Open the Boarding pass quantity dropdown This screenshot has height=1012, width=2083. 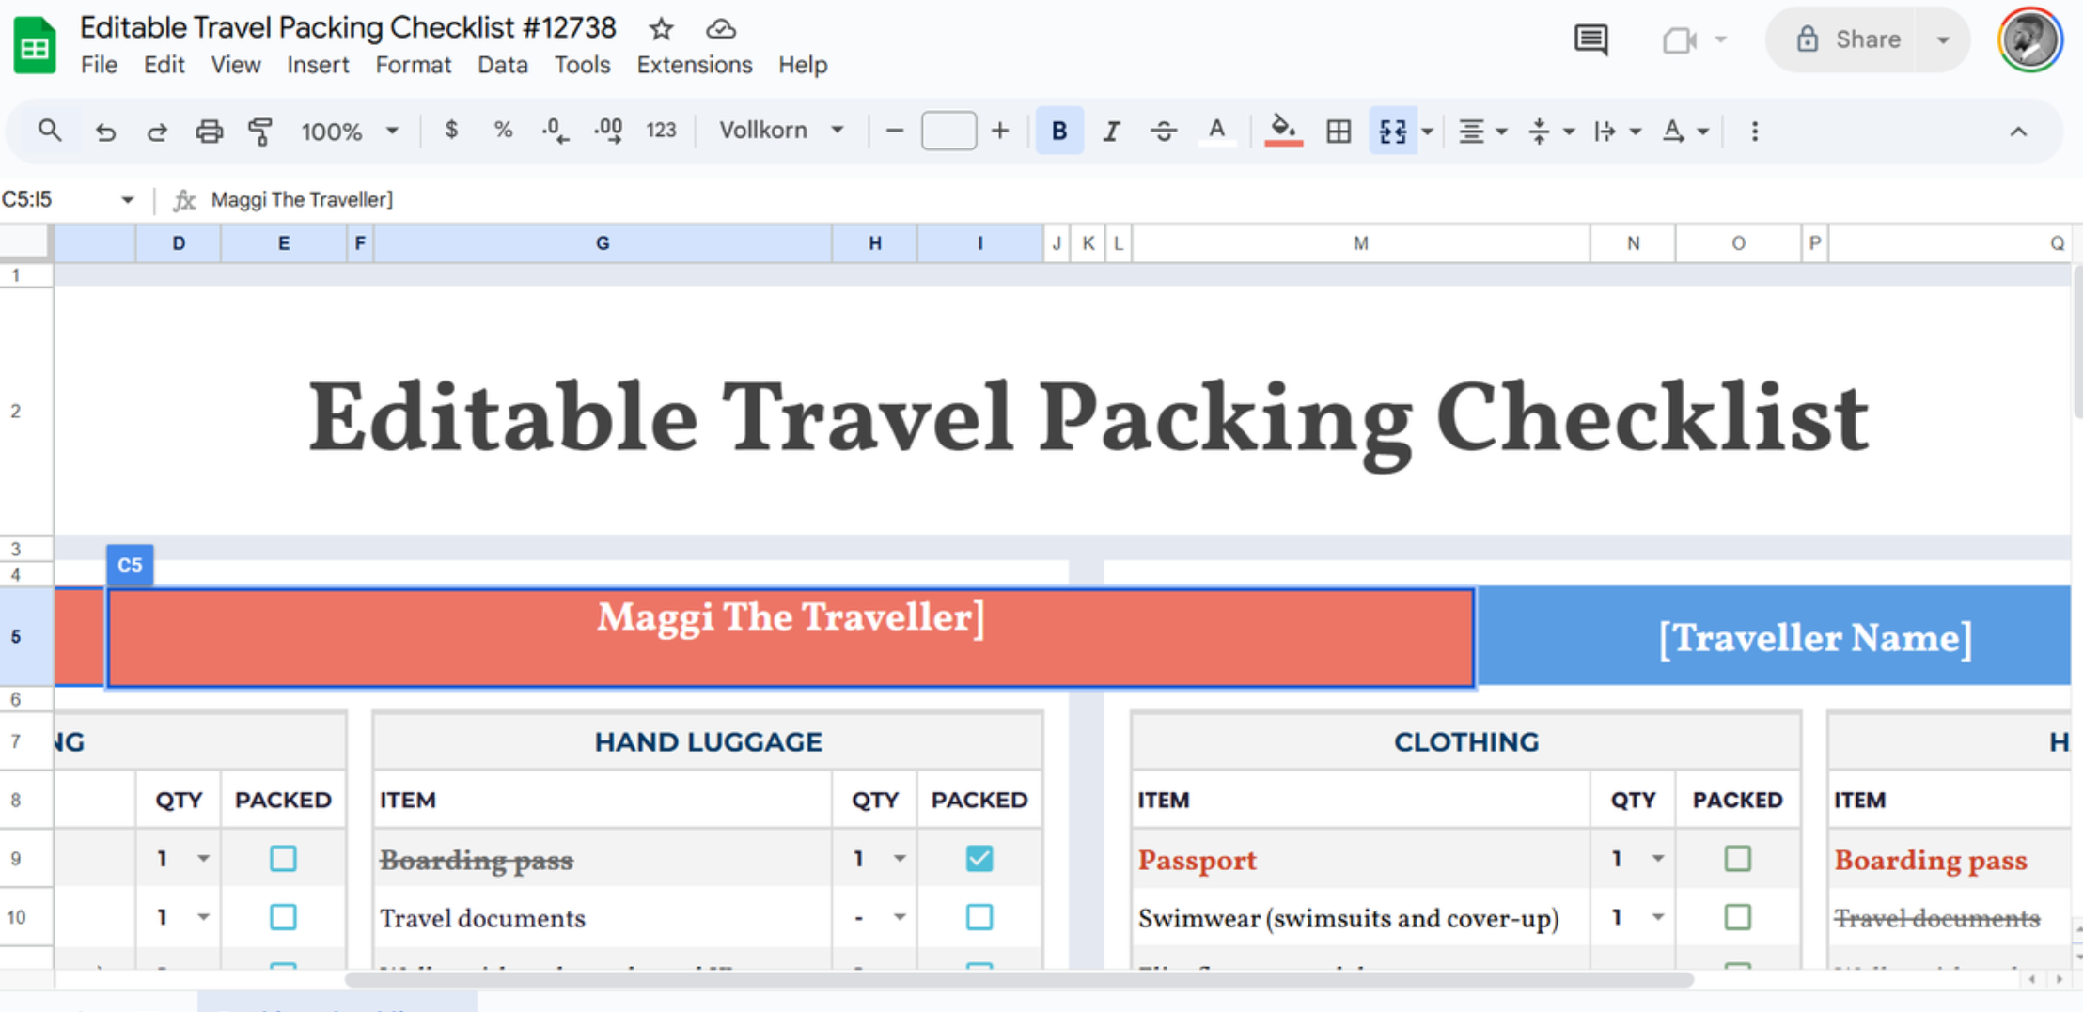click(x=900, y=859)
